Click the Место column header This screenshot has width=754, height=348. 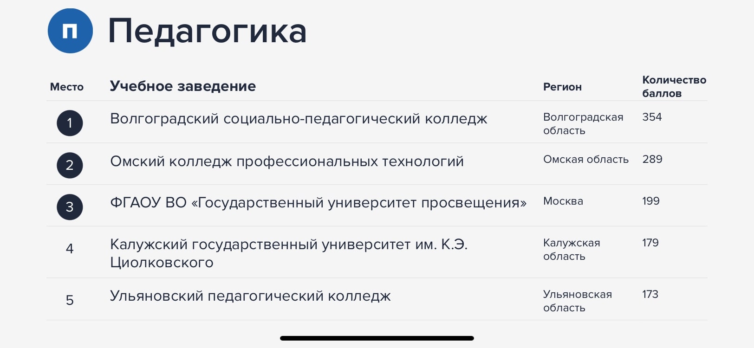coord(67,87)
